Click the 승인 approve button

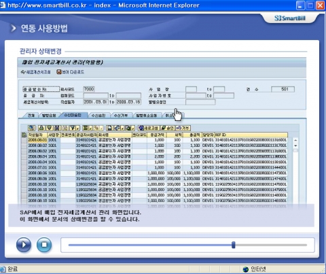[x=168, y=128]
